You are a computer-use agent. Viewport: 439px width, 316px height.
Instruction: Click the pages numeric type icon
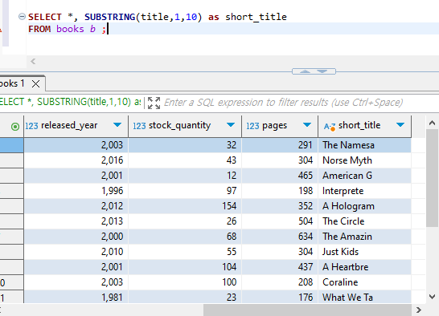(x=252, y=126)
